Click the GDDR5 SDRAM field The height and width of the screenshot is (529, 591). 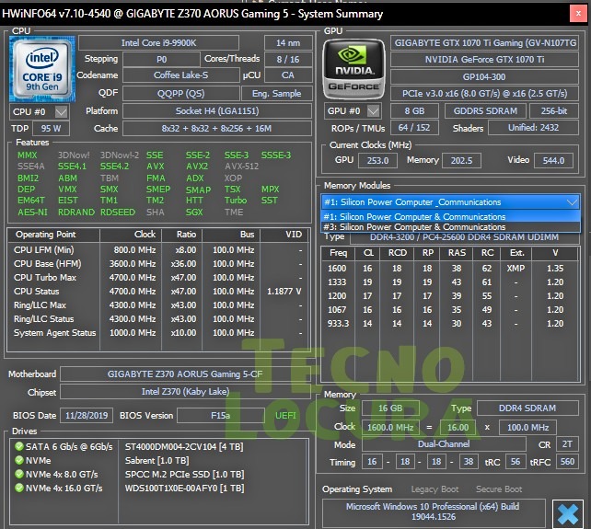485,111
